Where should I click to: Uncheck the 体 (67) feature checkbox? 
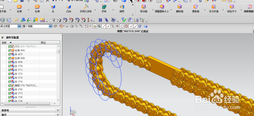pos(10,54)
